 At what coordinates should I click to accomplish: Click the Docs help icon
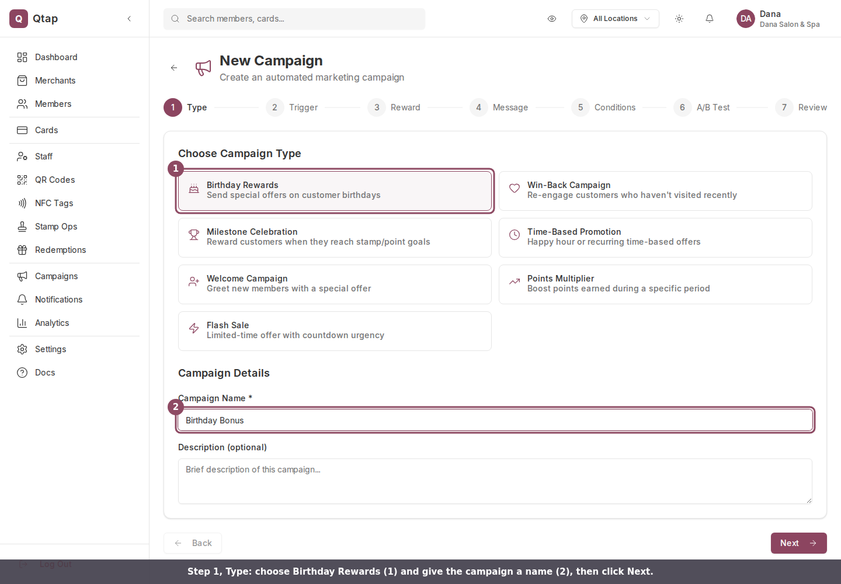tap(22, 373)
